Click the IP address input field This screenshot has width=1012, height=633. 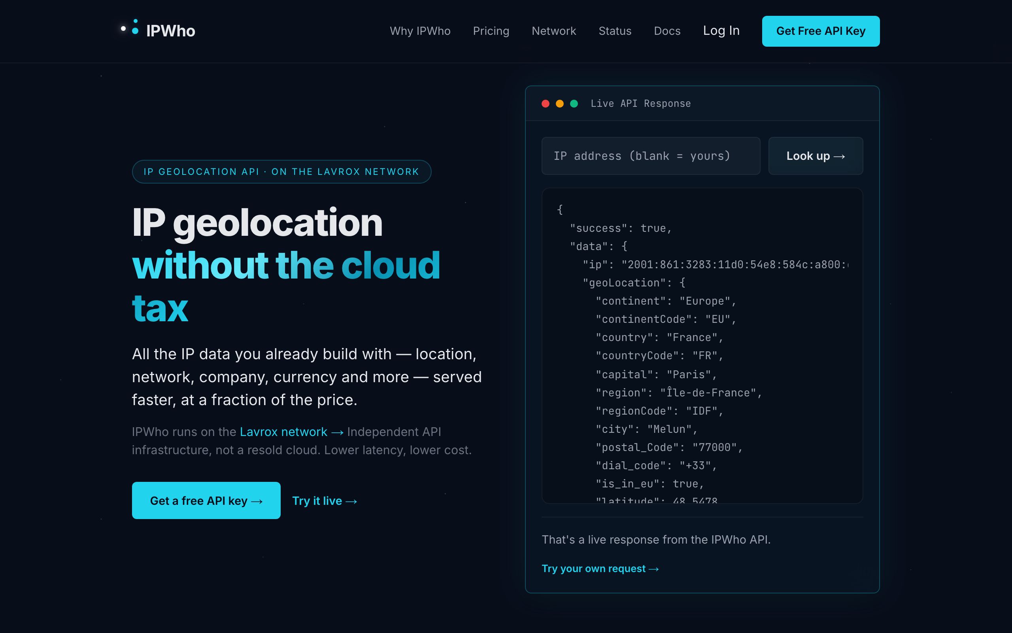pyautogui.click(x=651, y=156)
